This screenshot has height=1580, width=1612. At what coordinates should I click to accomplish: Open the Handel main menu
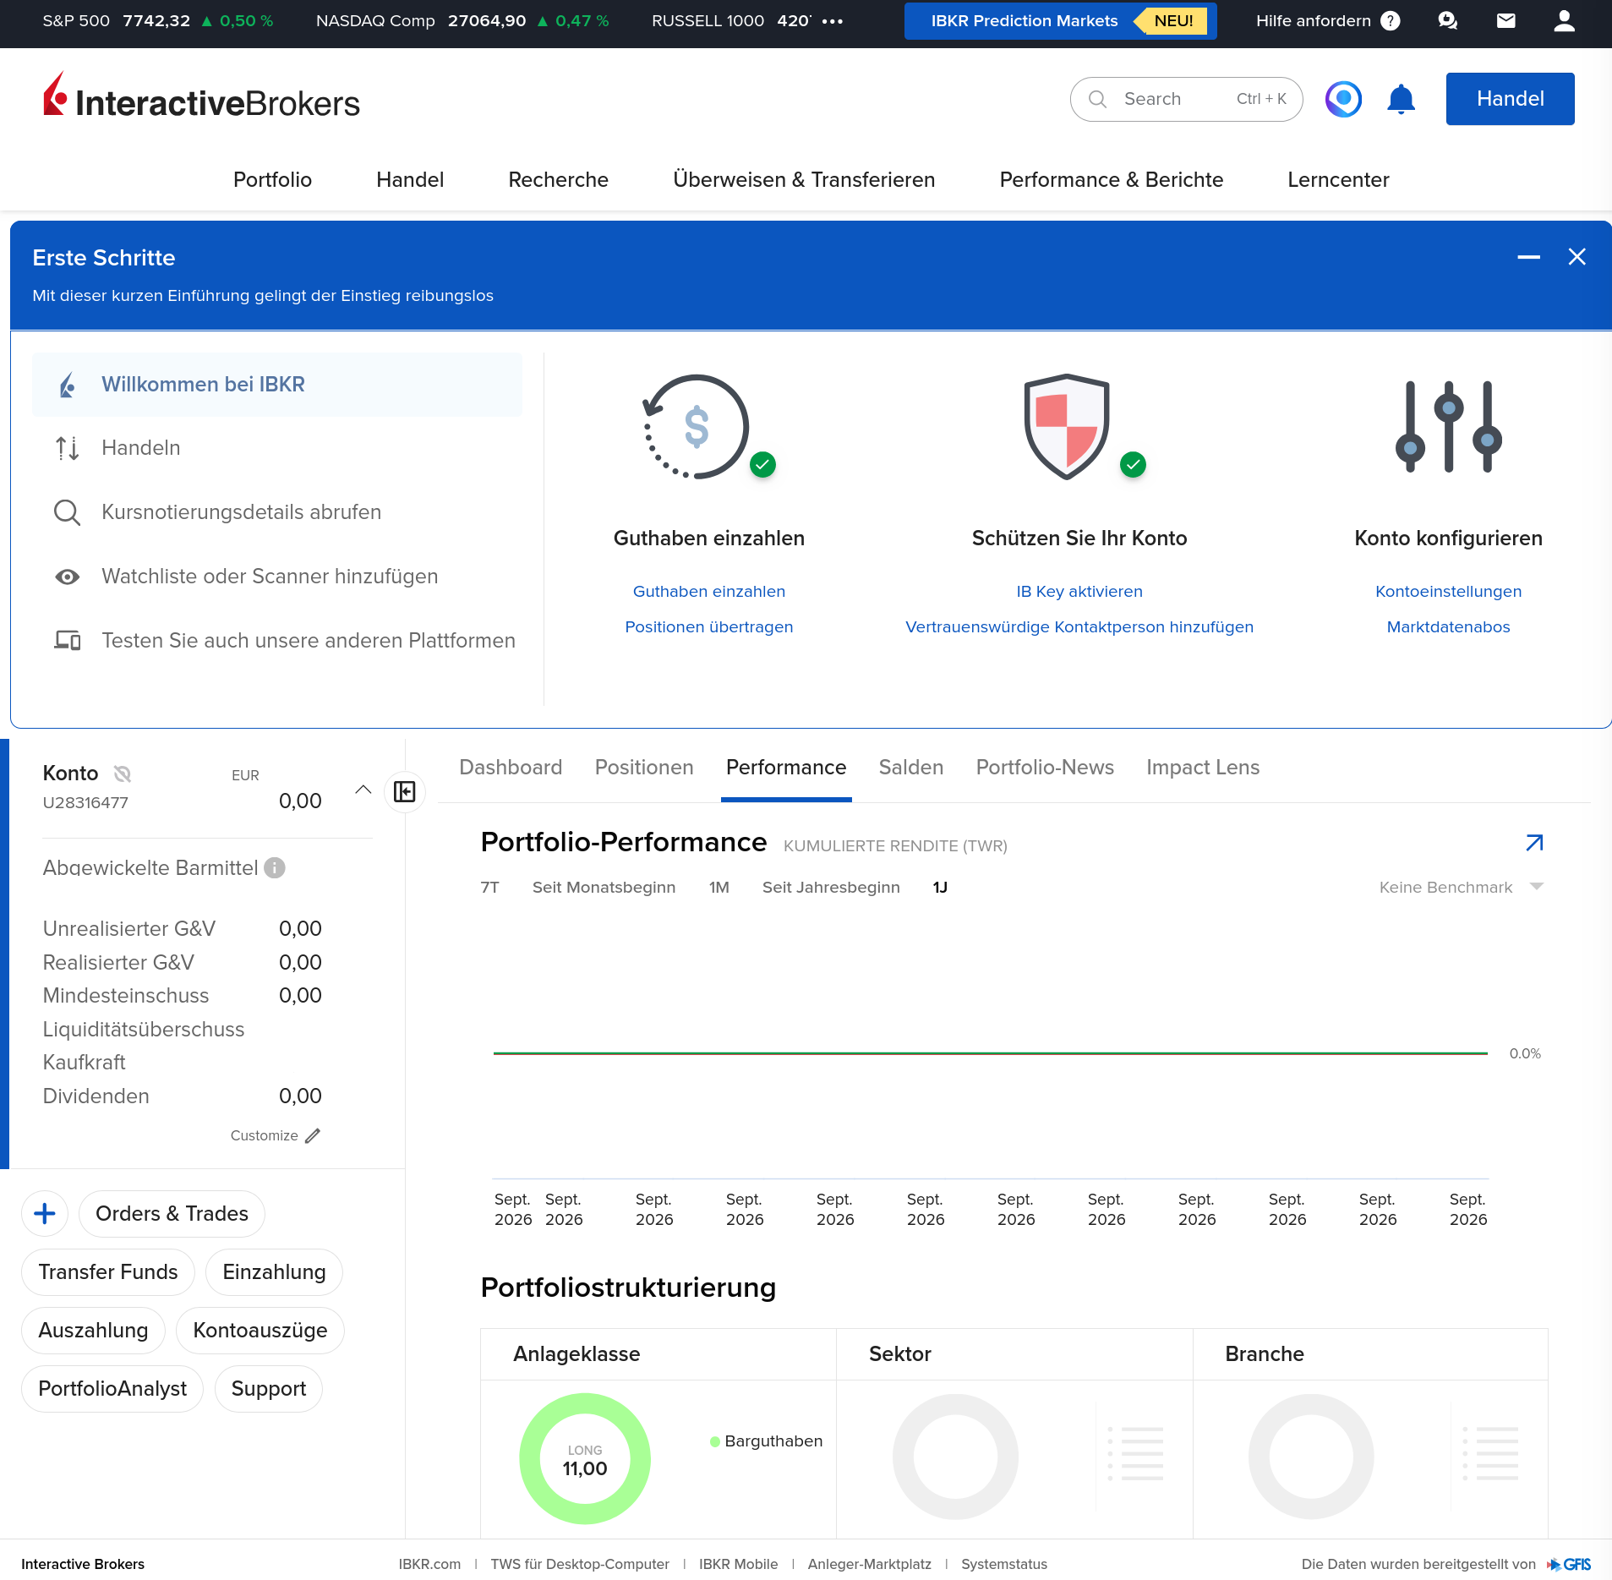pos(410,180)
